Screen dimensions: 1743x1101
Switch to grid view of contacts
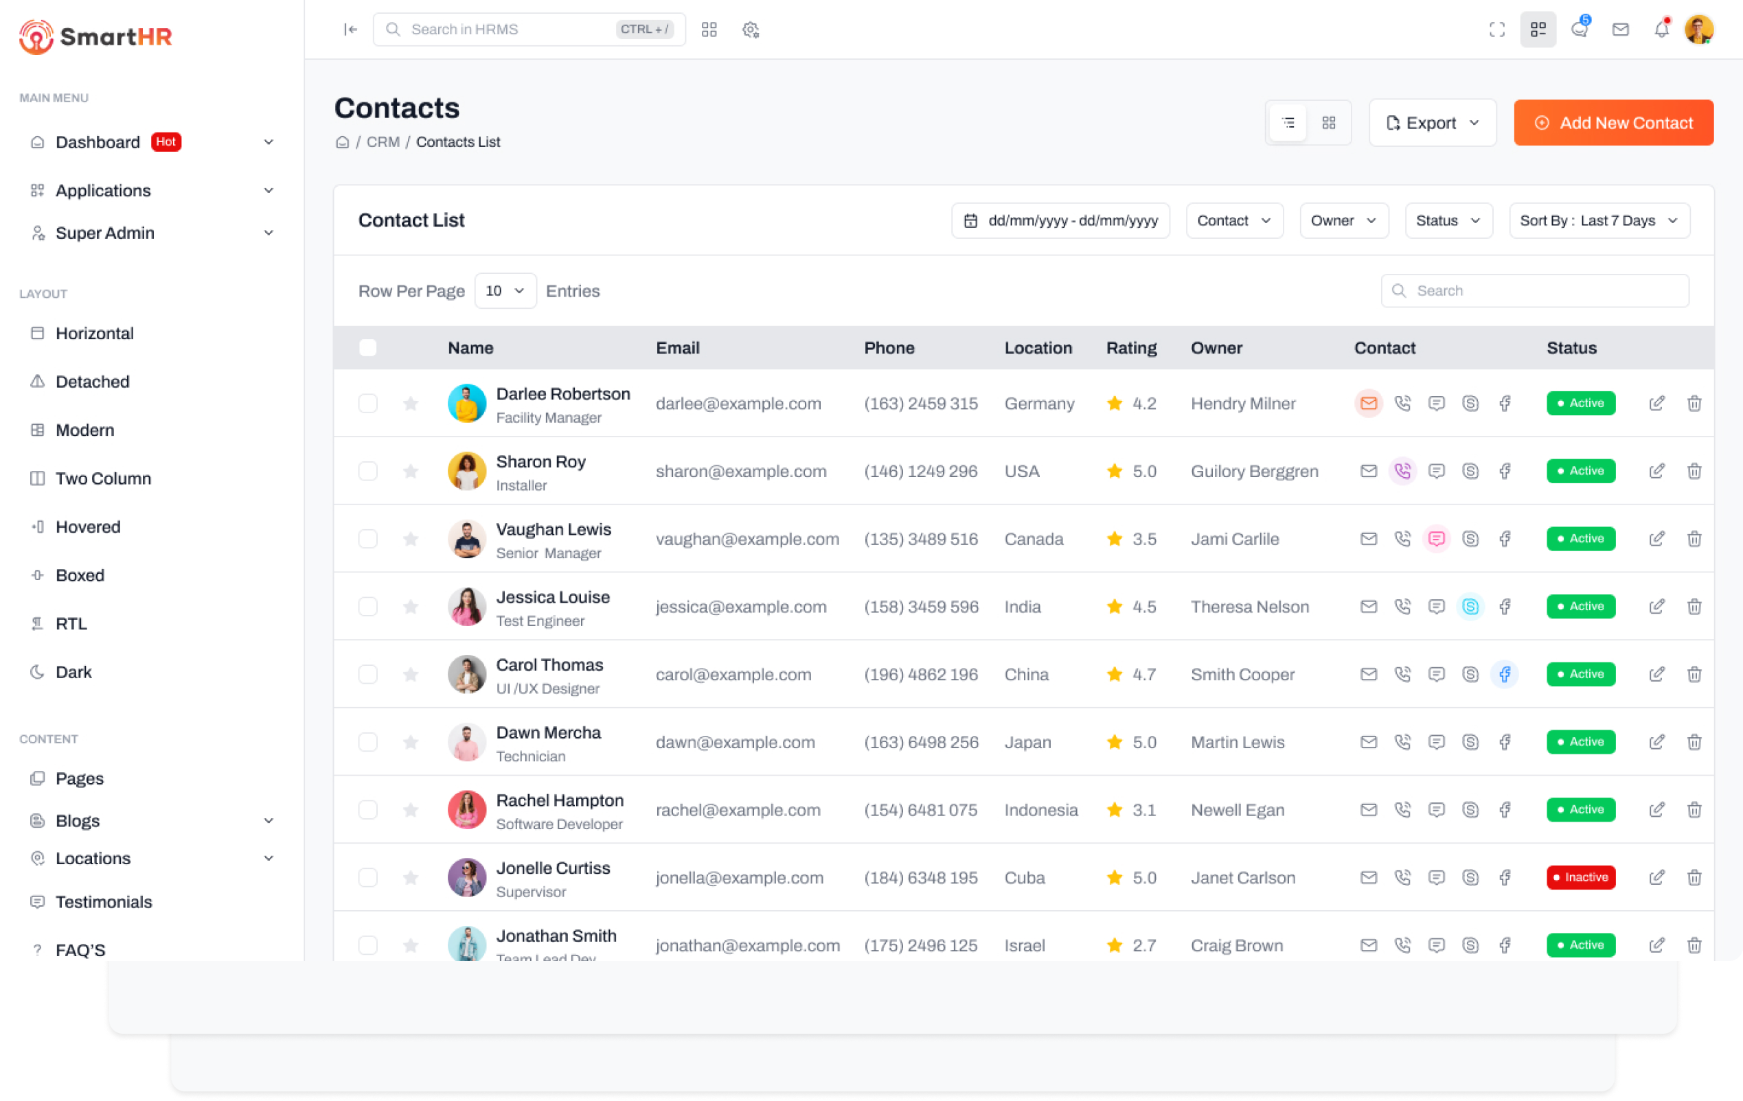click(x=1329, y=123)
